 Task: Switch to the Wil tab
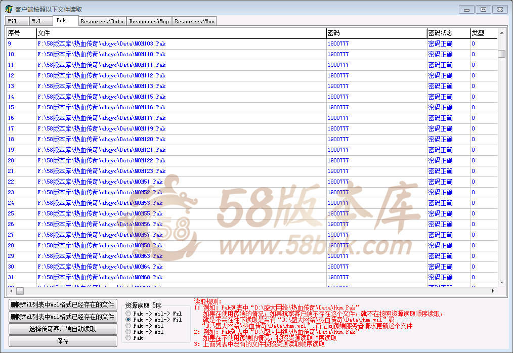click(x=17, y=21)
